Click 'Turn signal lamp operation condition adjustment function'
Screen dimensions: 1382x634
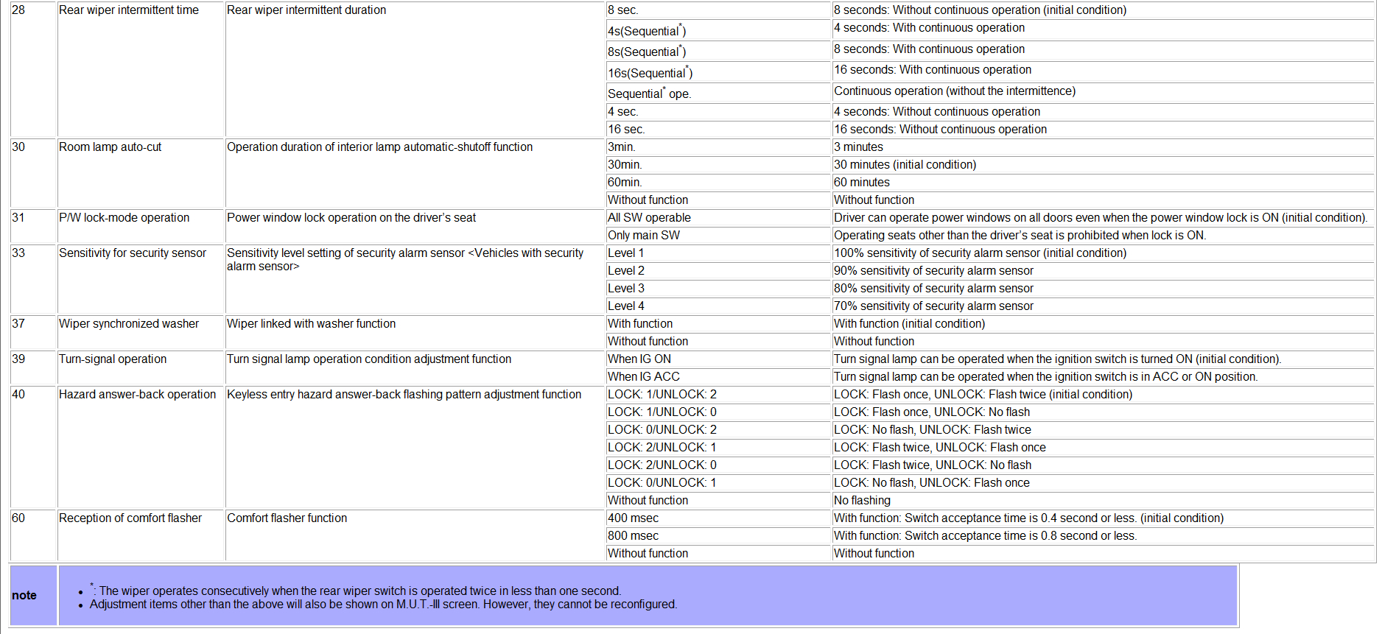click(x=369, y=359)
